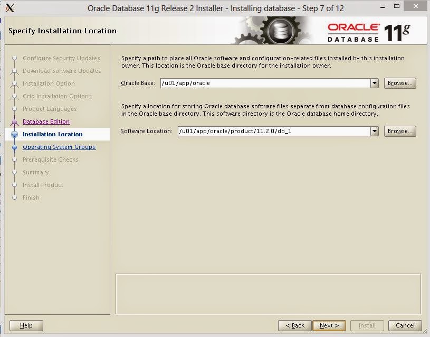Close the installer window
The height and width of the screenshot is (337, 430).
coord(415,6)
